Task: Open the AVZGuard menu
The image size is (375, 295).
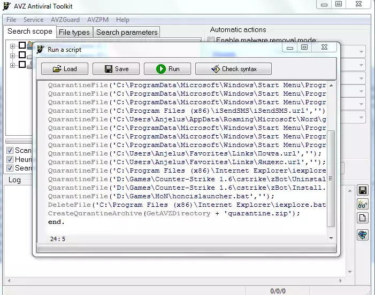Action: (65, 20)
